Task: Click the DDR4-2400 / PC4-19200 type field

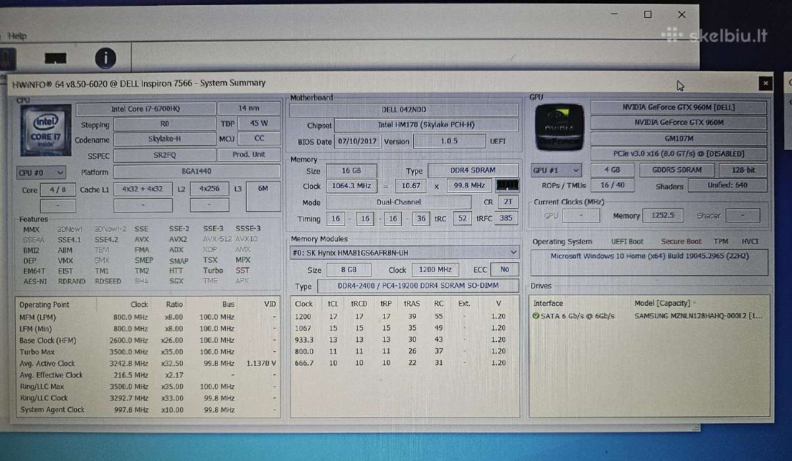Action: 418,287
